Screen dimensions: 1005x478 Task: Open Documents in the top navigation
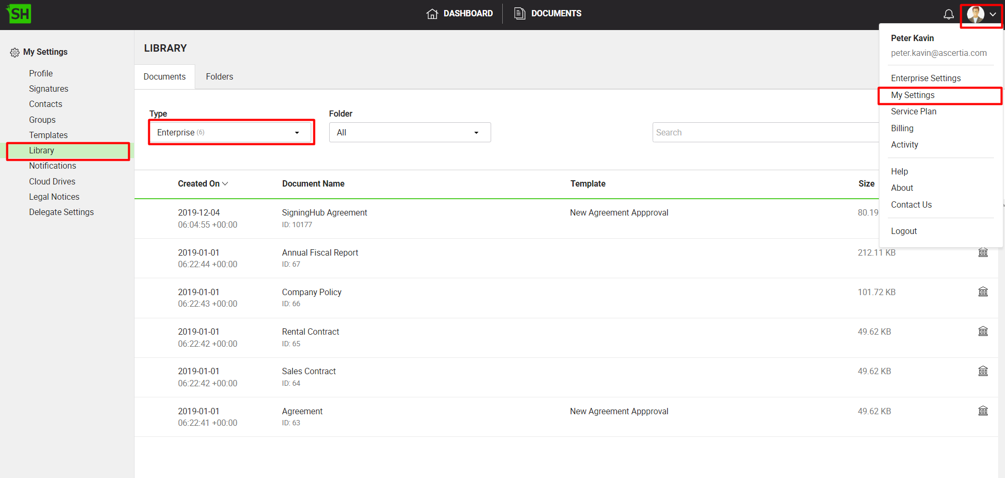[548, 14]
